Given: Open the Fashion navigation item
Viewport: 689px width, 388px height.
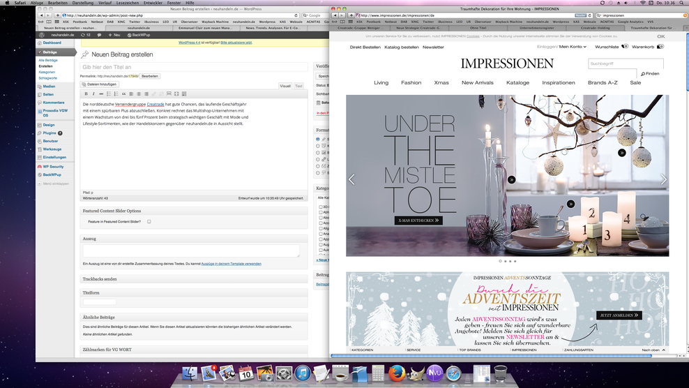Looking at the screenshot, I should click(x=411, y=83).
